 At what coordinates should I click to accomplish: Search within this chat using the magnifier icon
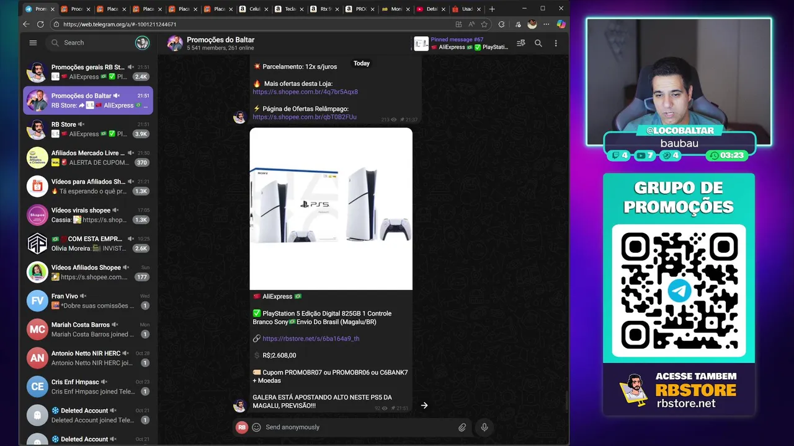[x=538, y=43]
